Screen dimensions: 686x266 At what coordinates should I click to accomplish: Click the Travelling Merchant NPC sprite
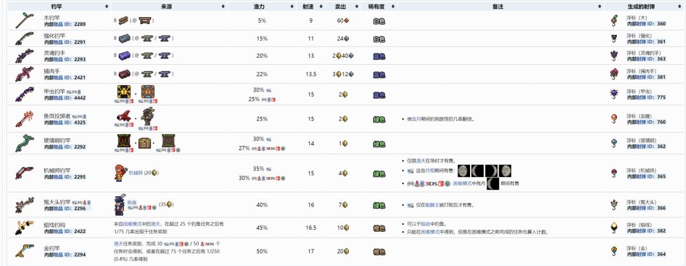click(120, 205)
